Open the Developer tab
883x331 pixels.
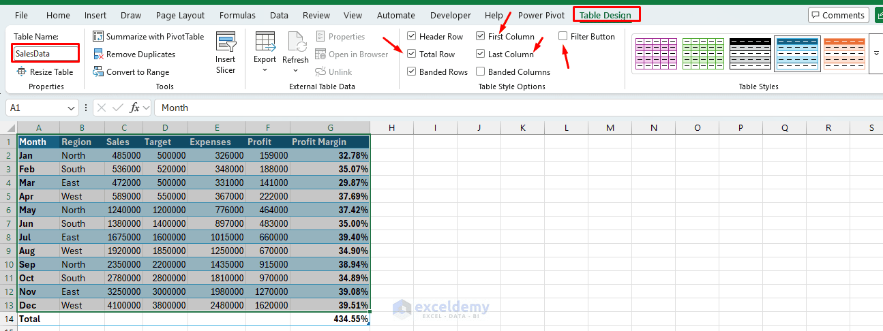pyautogui.click(x=451, y=15)
